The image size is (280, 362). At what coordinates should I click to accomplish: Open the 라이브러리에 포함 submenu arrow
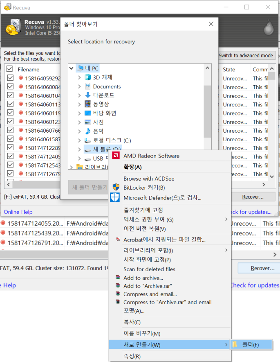(226, 250)
